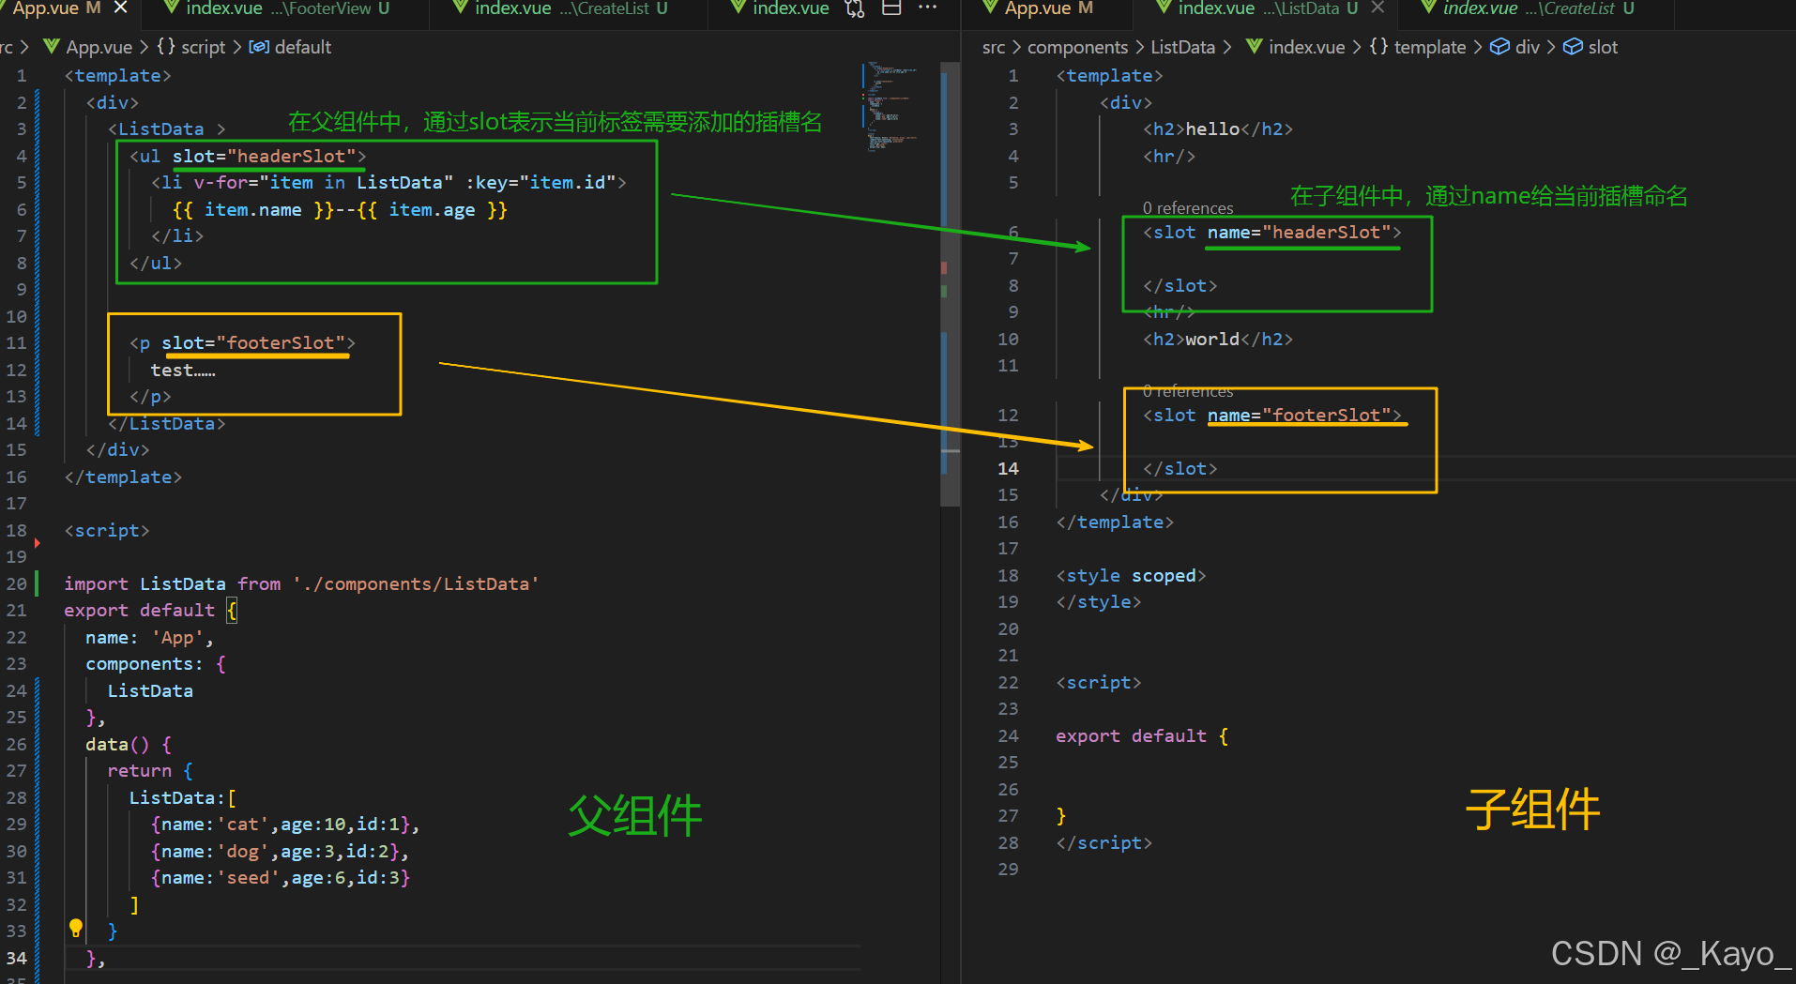The image size is (1796, 984).
Task: Click 'export default {' in right editor
Action: coord(1142,735)
